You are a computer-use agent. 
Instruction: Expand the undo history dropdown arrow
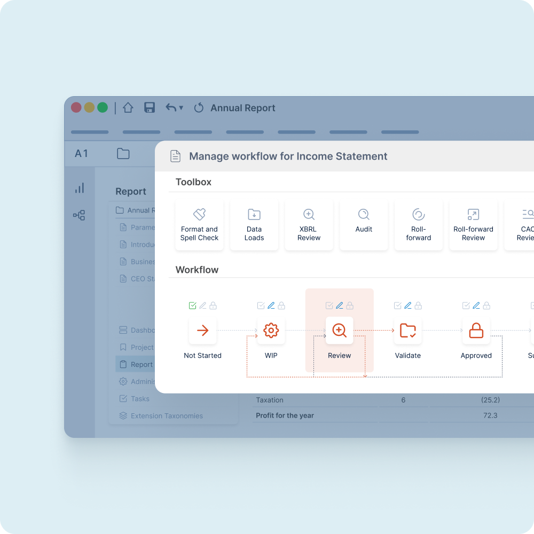(180, 108)
